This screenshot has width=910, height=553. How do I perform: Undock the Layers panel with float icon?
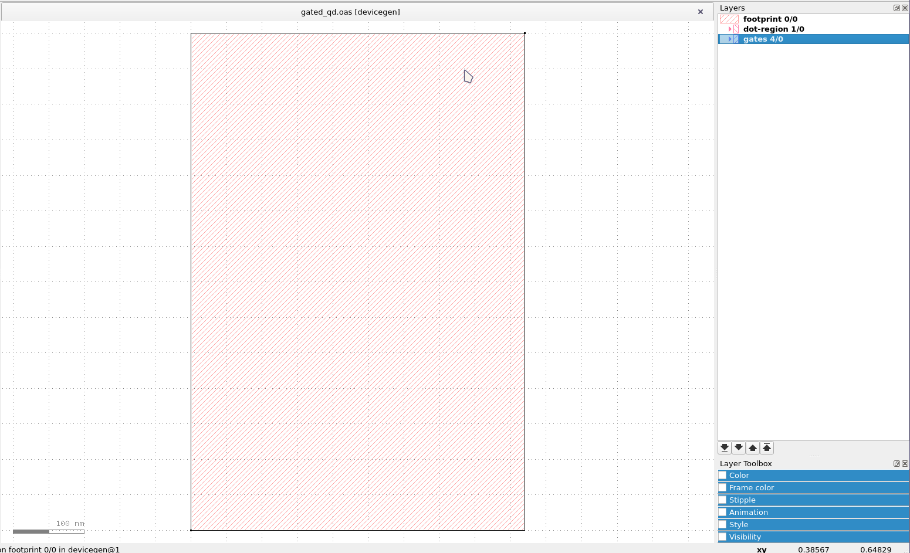click(x=897, y=8)
